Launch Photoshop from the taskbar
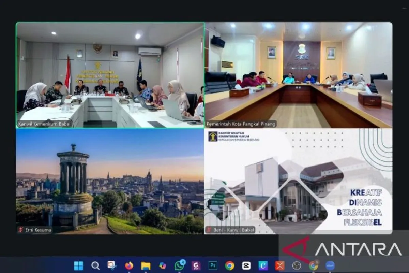 coord(213,265)
